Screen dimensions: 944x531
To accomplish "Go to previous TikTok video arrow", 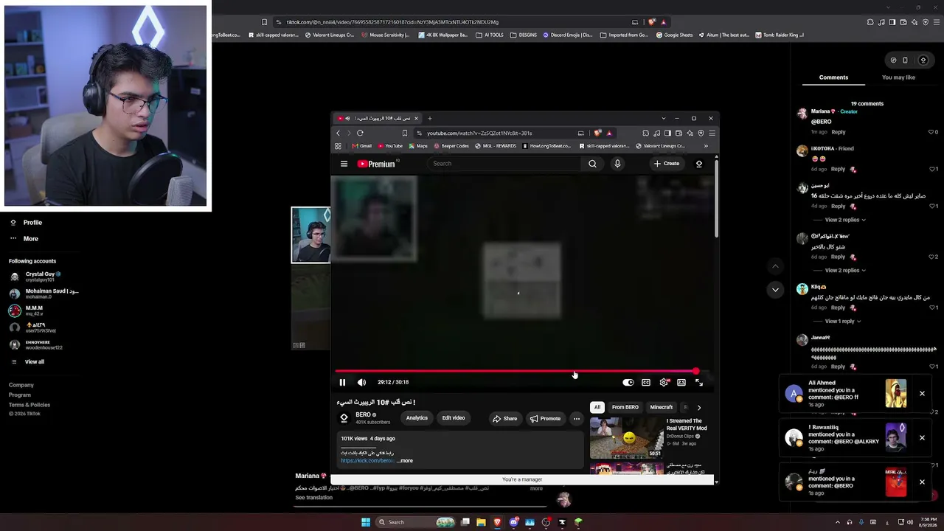I will 775,266.
